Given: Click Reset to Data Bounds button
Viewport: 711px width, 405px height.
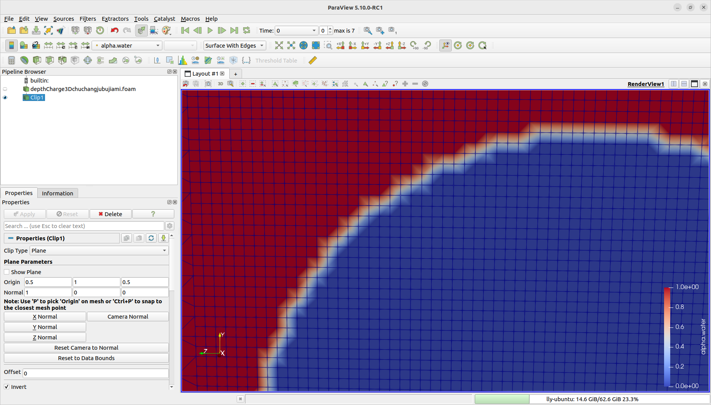Looking at the screenshot, I should coord(86,358).
